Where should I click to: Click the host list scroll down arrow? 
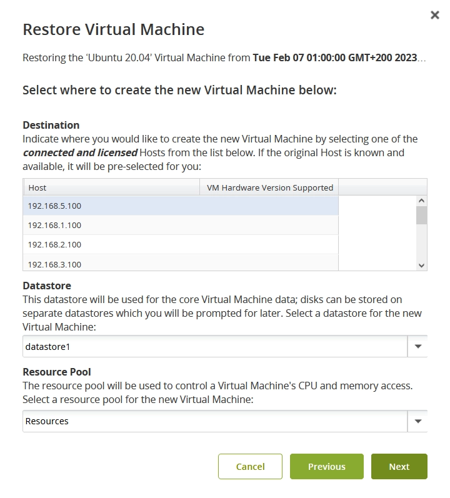[421, 266]
